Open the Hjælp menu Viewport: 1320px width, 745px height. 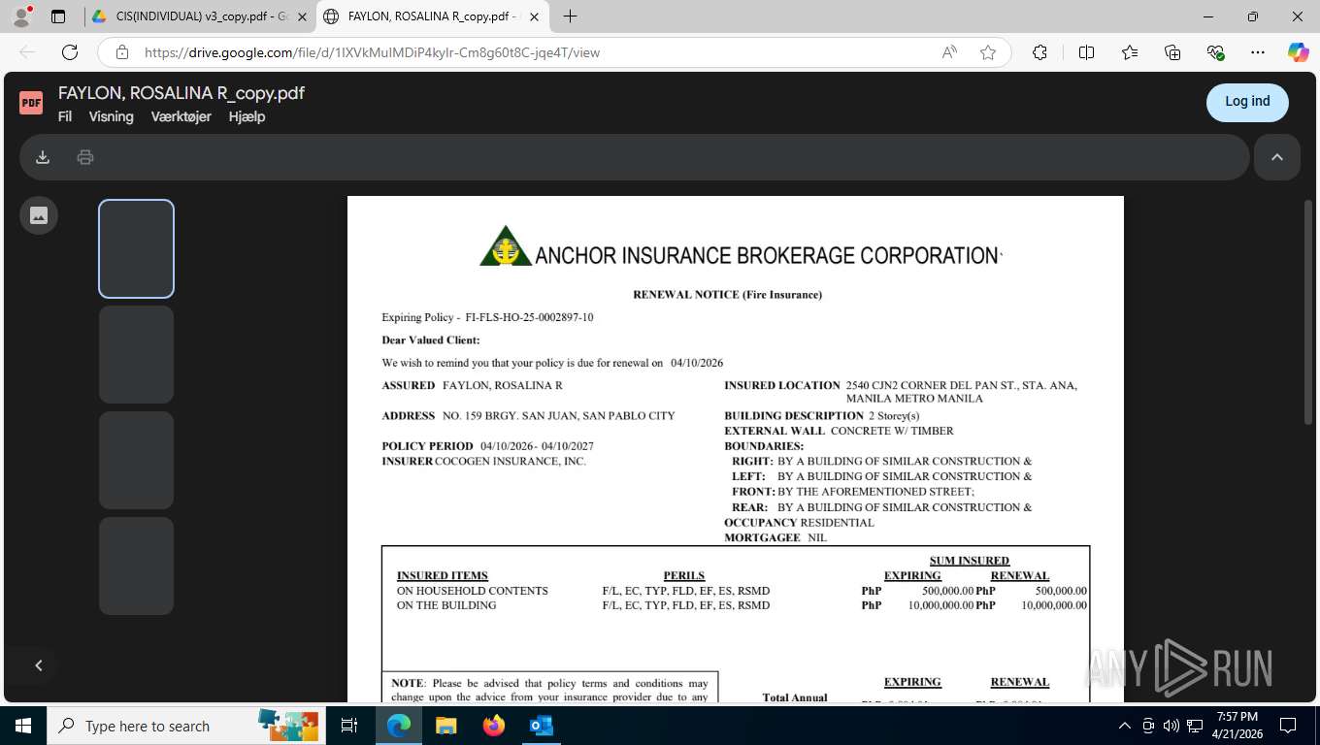tap(247, 116)
